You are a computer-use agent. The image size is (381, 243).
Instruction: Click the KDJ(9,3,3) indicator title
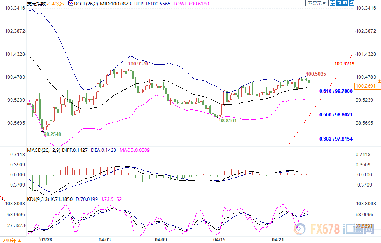(x=38, y=199)
